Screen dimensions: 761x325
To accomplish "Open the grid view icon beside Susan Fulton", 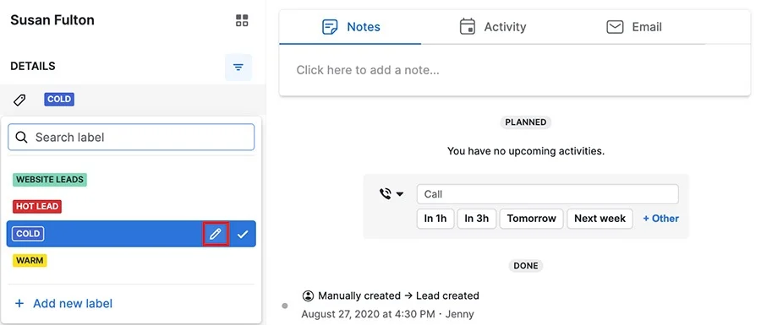I will point(242,20).
